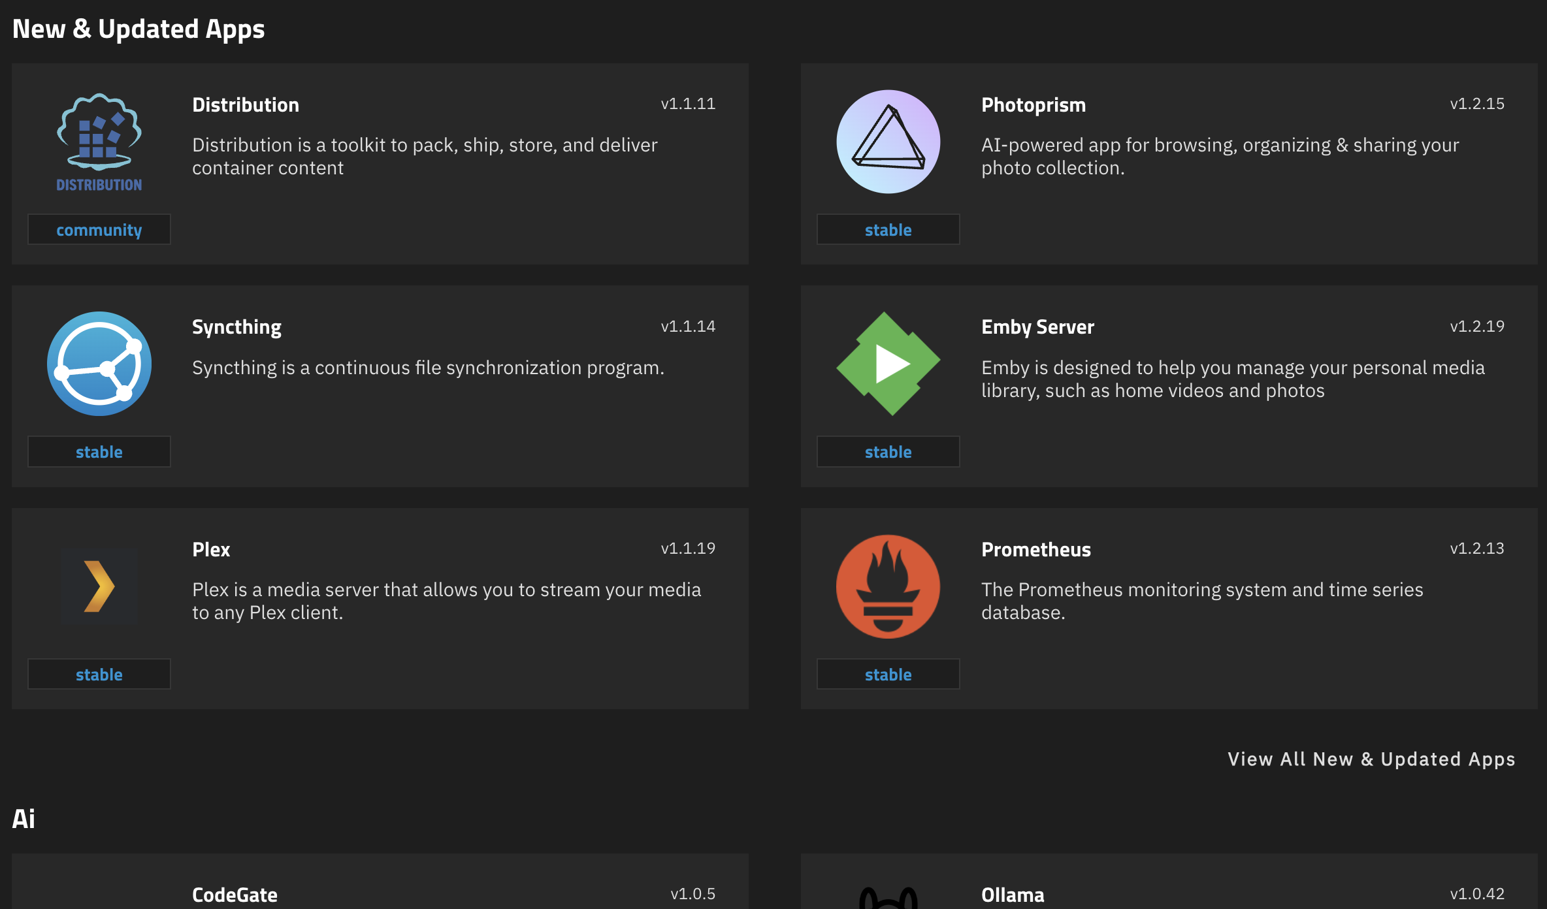Open View All New & Updated Apps

point(1371,759)
